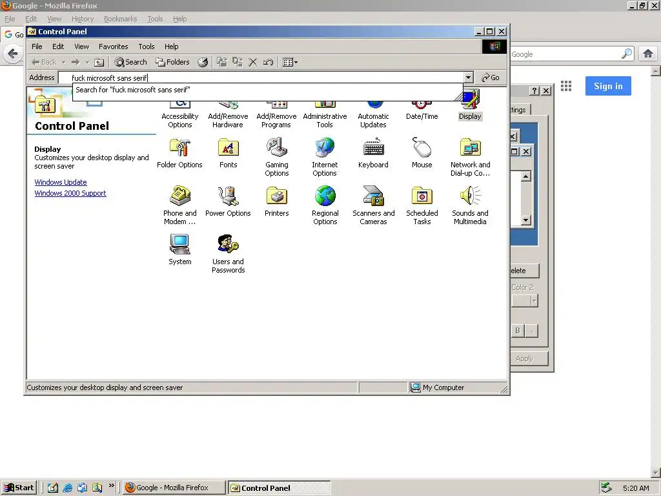The height and width of the screenshot is (496, 661).
Task: Click the Firefox back arrow button
Action: point(13,54)
